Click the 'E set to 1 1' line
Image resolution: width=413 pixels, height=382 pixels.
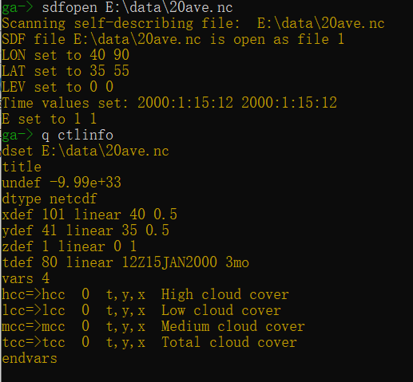pyautogui.click(x=49, y=119)
